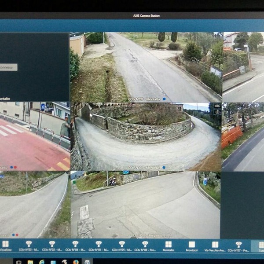Open File Explorer from the taskbar

pyautogui.click(x=30, y=262)
